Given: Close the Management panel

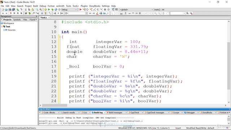Looking at the screenshot, I should pos(36,16).
